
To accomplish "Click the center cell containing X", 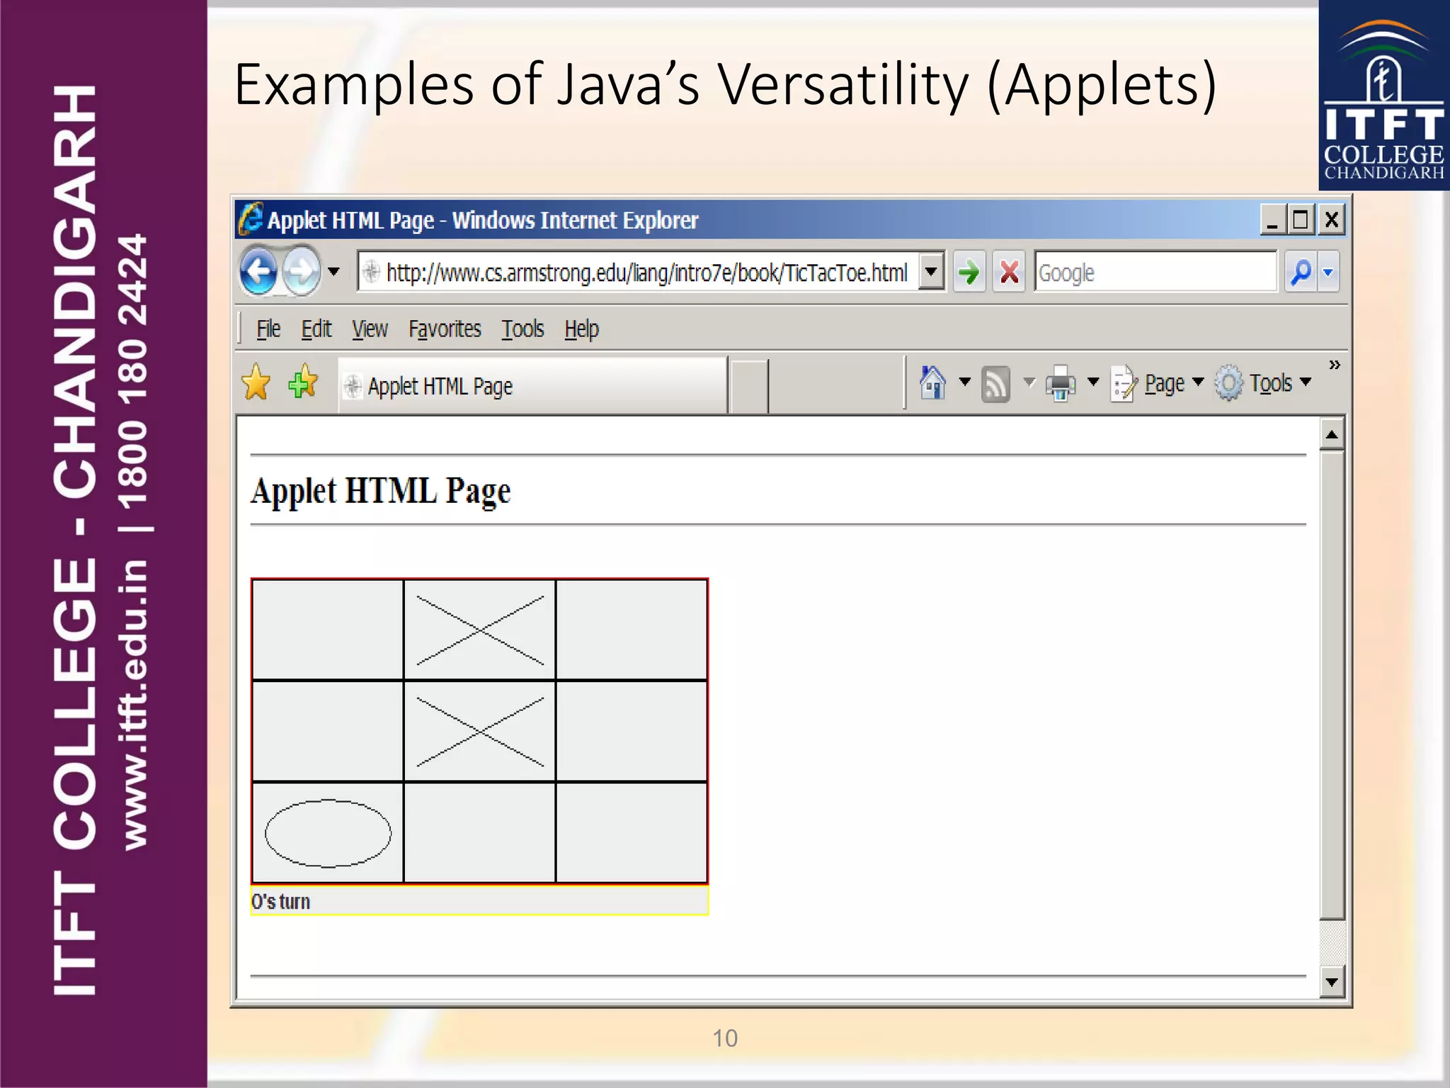I will 480,731.
